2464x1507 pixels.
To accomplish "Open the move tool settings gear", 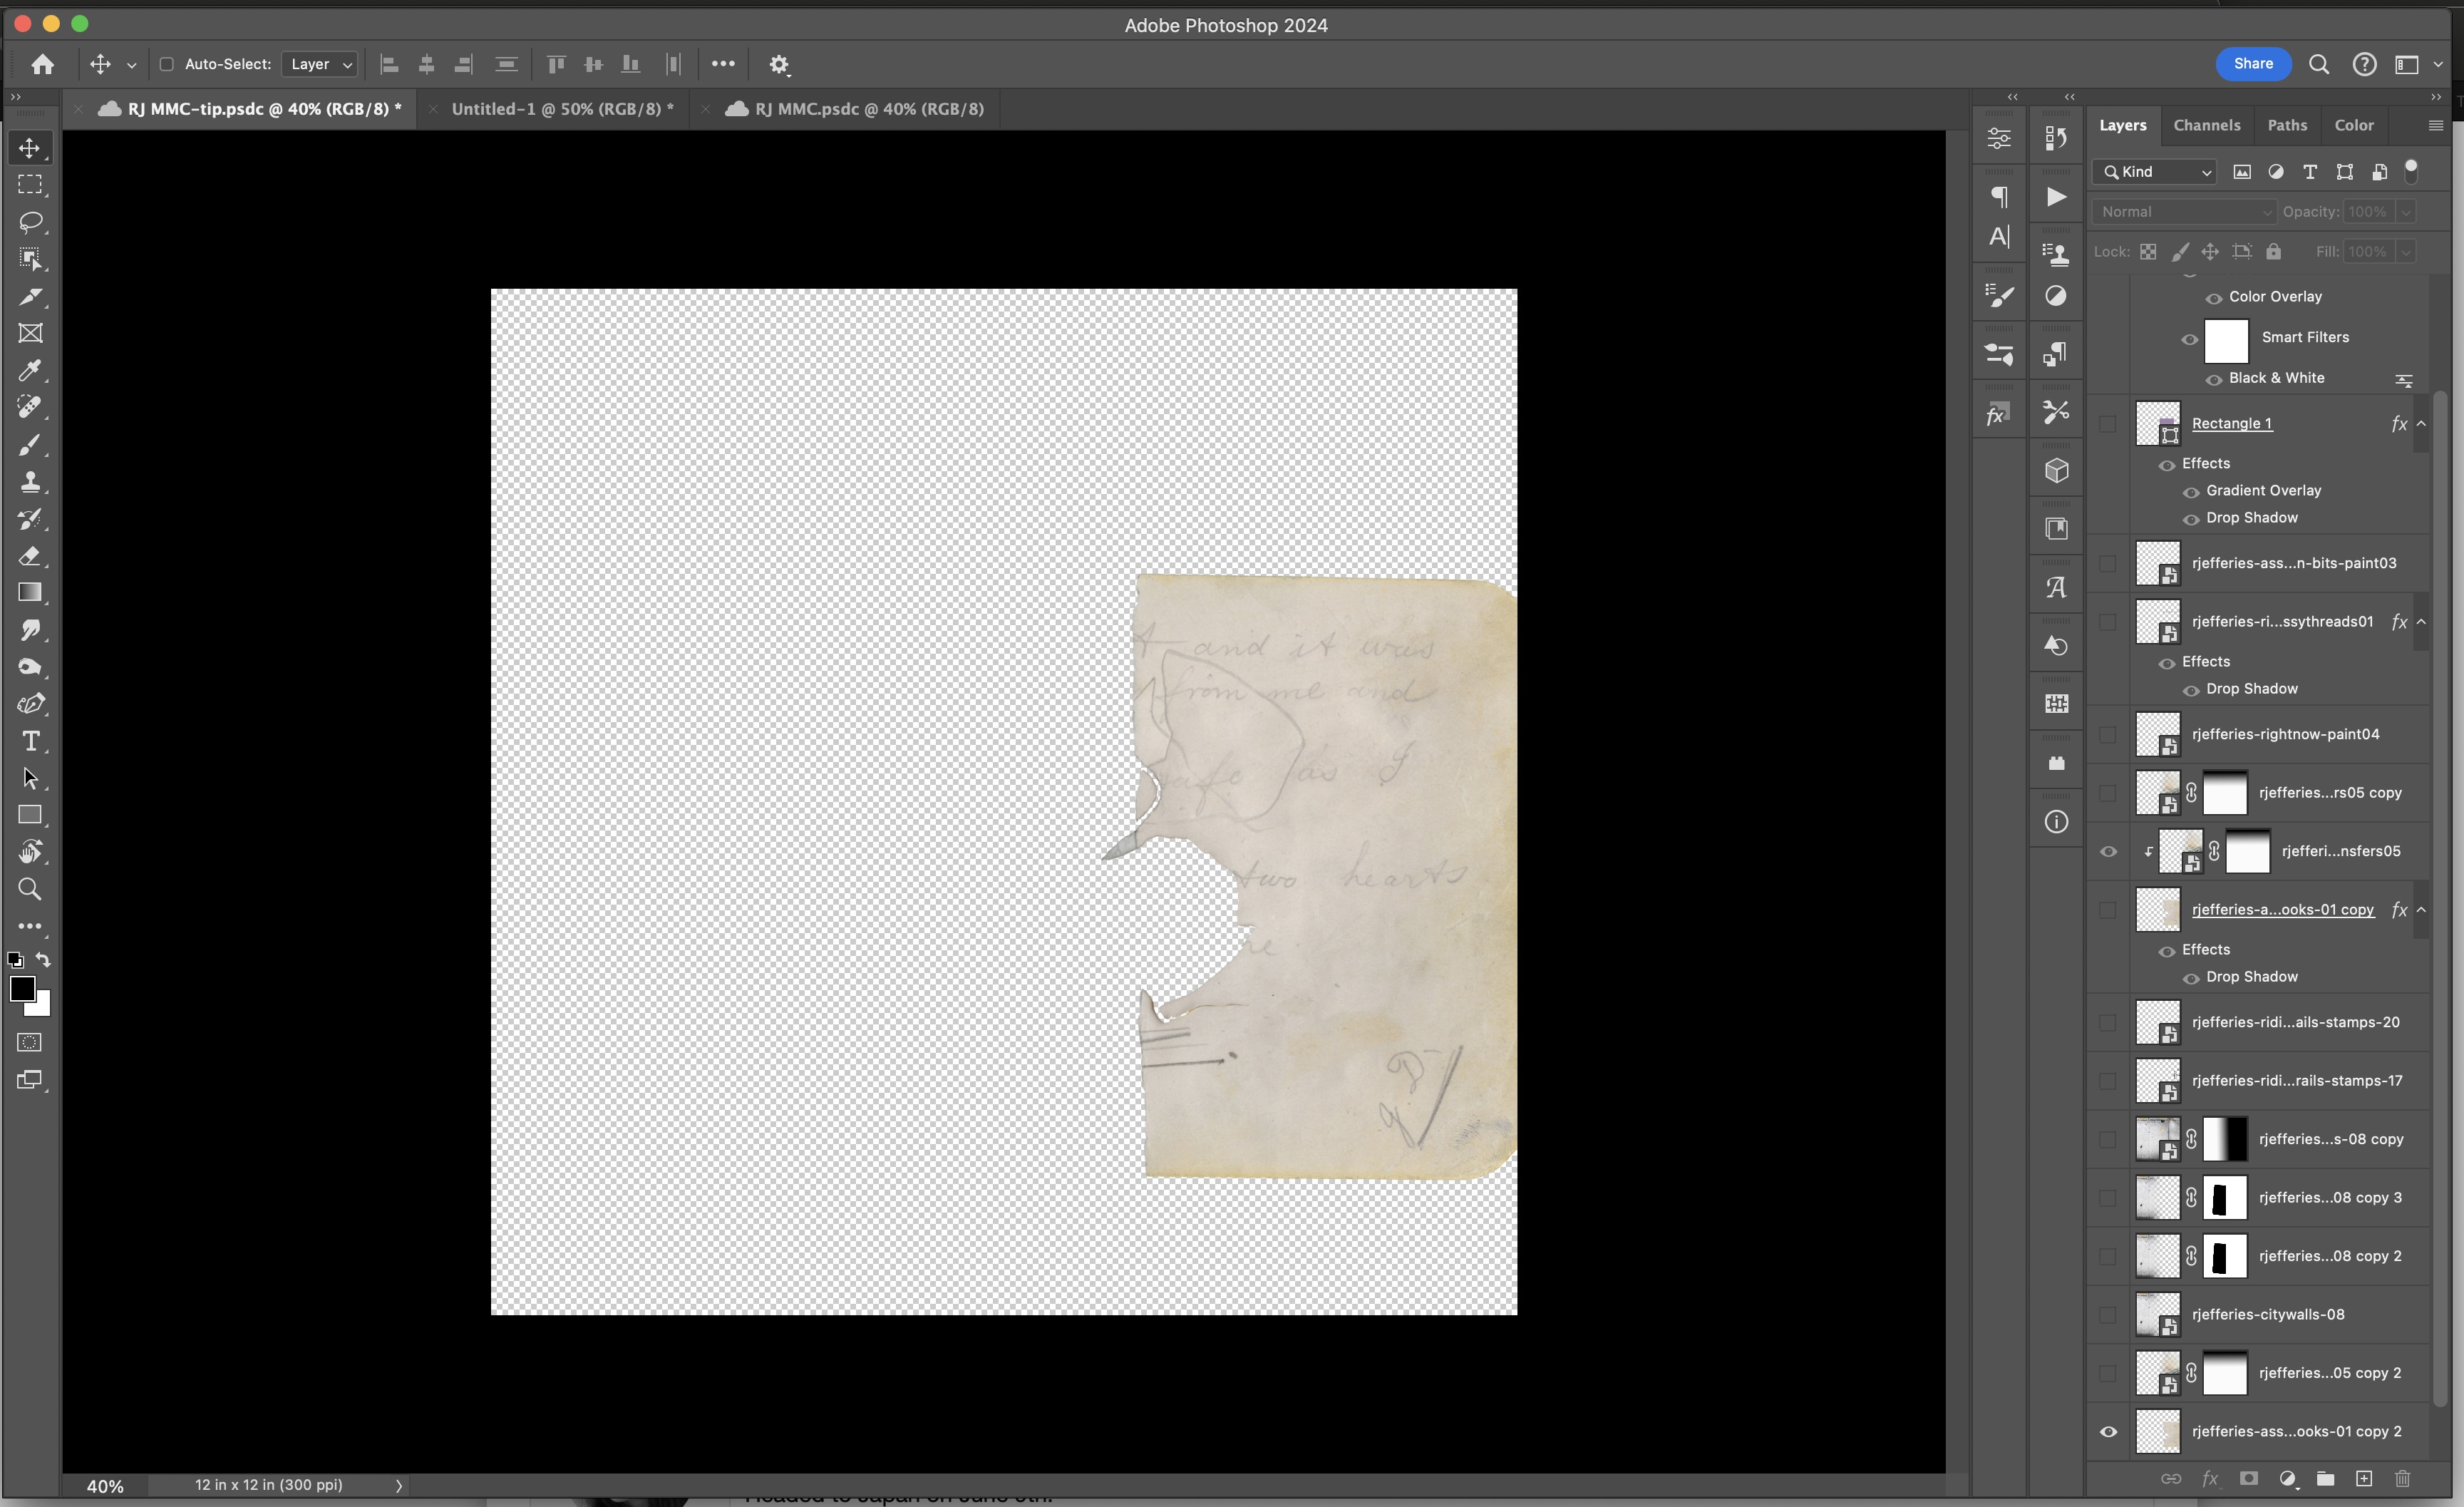I will [779, 64].
